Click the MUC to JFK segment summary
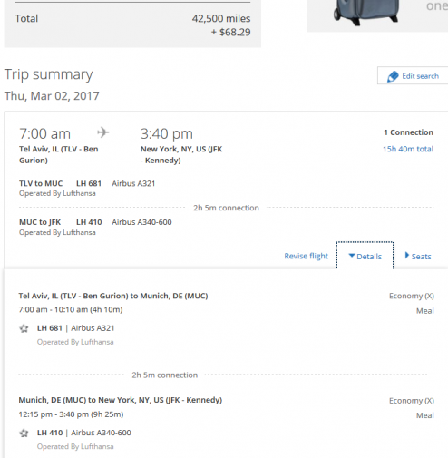Screen dimensions: 448x458 [95, 227]
